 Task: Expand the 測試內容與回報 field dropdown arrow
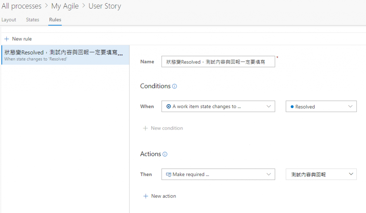click(x=351, y=174)
